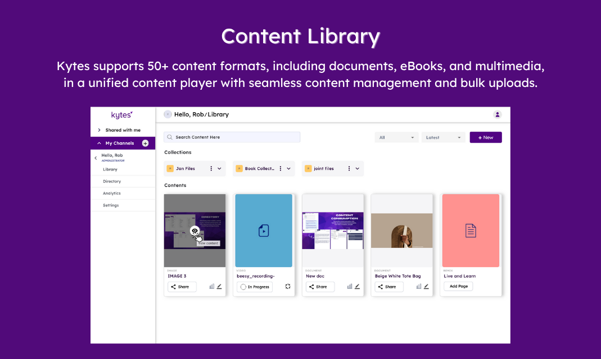This screenshot has width=601, height=359.
Task: Click the kytes logo in the sidebar
Action: click(x=122, y=115)
